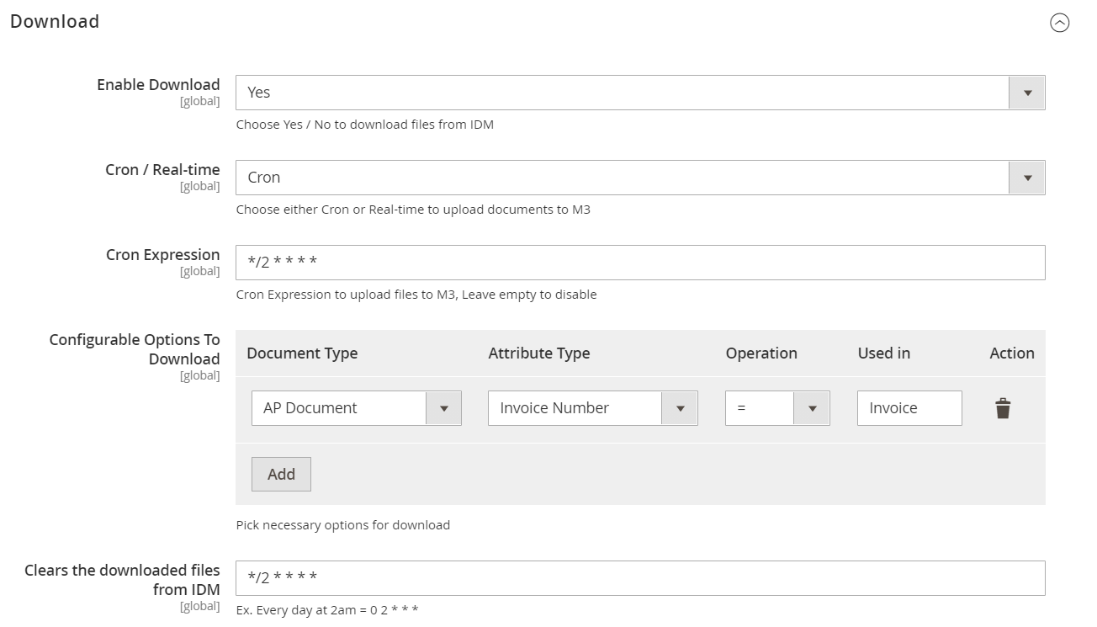Open the Operation equals-sign dropdown
This screenshot has height=627, width=1097.
point(776,408)
